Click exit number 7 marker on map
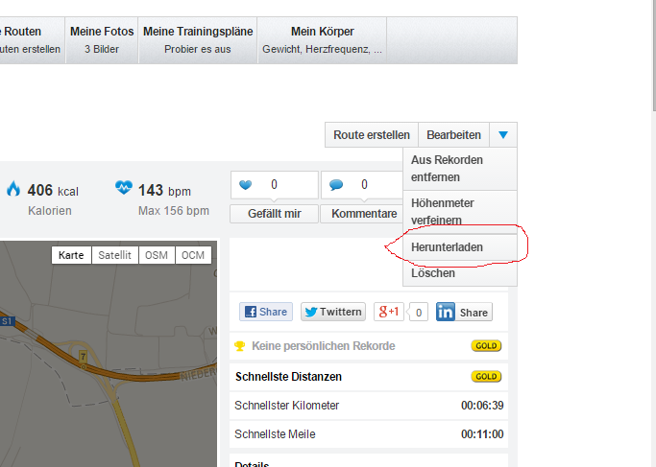The width and height of the screenshot is (656, 467). [83, 357]
